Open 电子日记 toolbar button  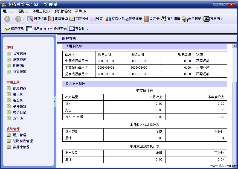pyautogui.click(x=191, y=19)
